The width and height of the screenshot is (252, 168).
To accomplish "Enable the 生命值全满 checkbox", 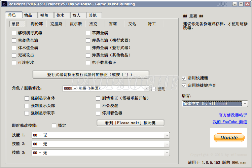I will click(14, 40).
